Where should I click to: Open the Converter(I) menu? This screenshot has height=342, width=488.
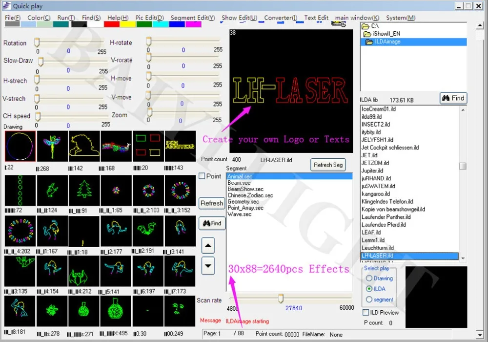click(x=281, y=17)
